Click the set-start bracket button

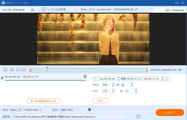coord(96,78)
